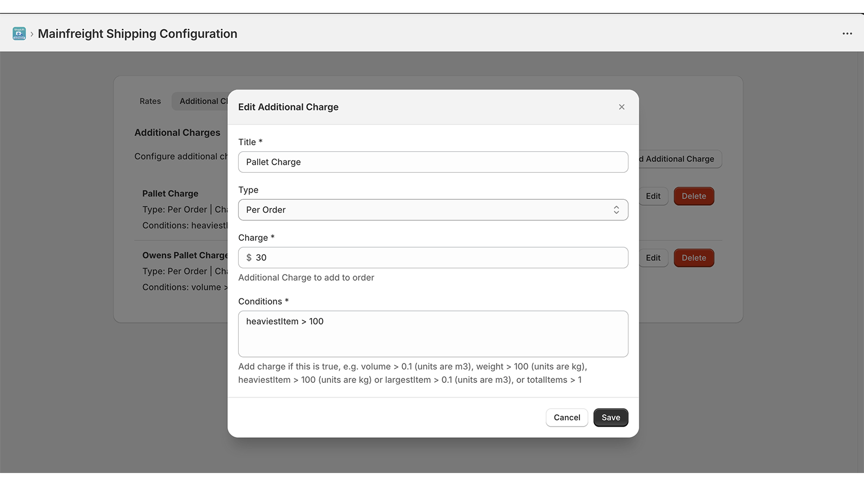Switch to the Additional Charges tab
Screen dimensions: 864x486
(x=203, y=101)
